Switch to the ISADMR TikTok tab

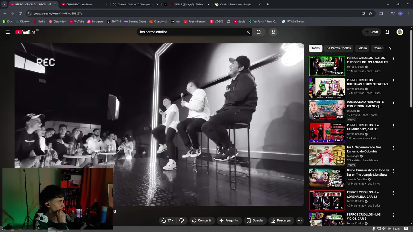tap(186, 5)
